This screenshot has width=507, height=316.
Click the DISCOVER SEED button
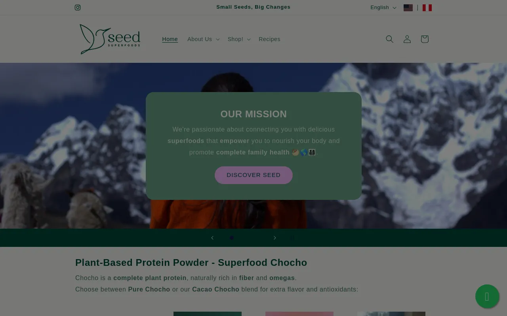(253, 175)
